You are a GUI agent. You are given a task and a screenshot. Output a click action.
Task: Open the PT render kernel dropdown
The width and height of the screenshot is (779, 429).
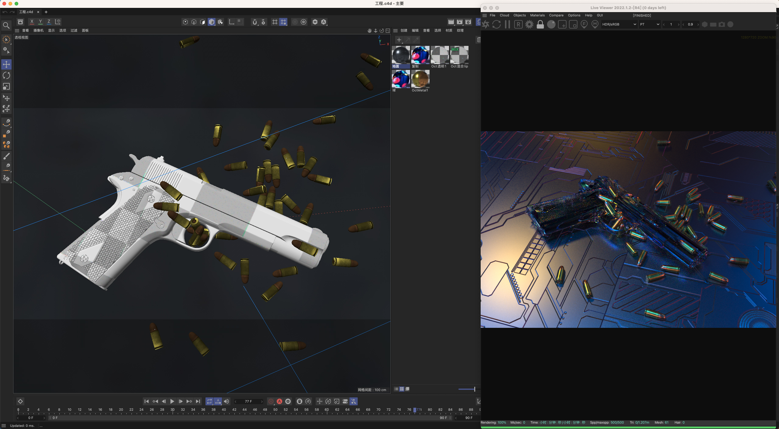pyautogui.click(x=649, y=24)
